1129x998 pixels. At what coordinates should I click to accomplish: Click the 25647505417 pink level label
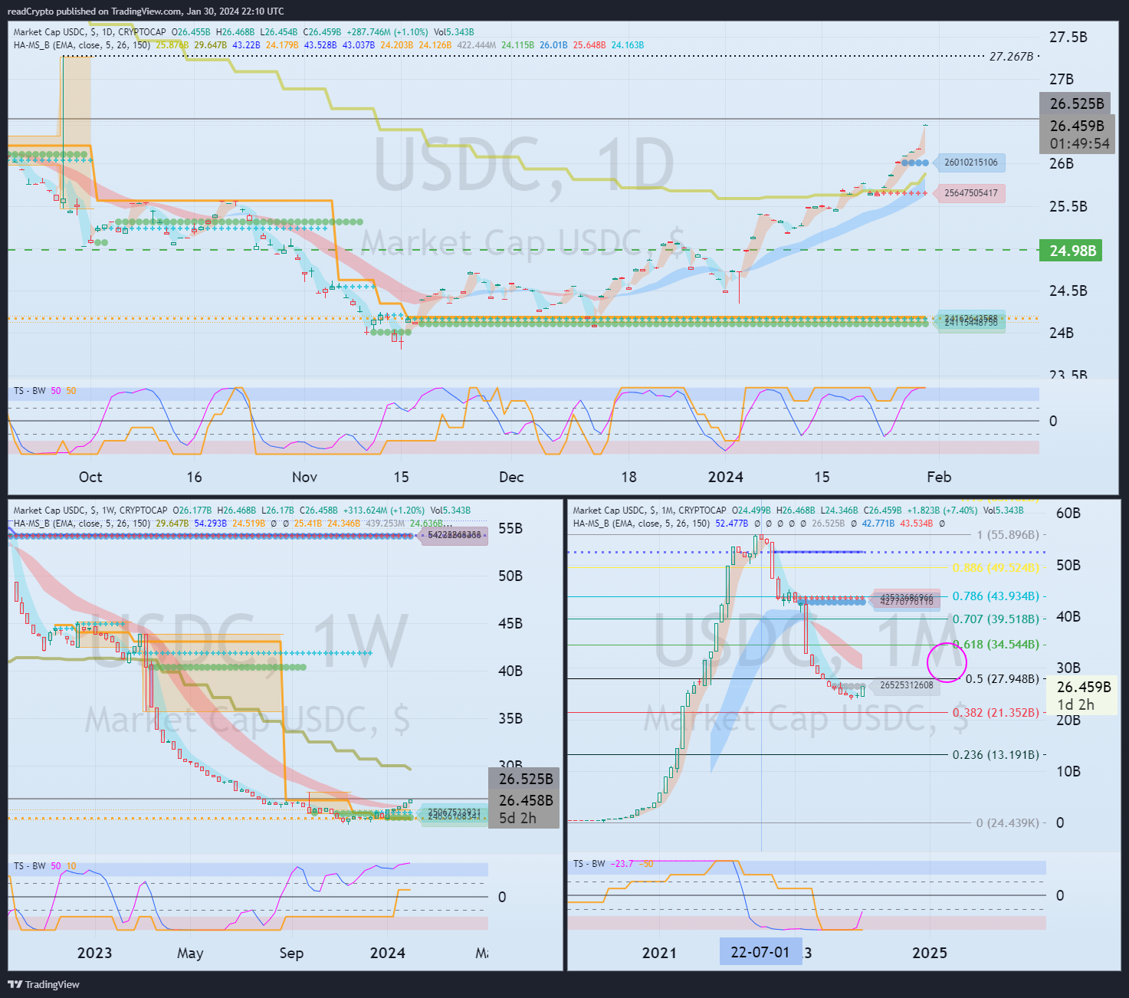click(x=971, y=193)
